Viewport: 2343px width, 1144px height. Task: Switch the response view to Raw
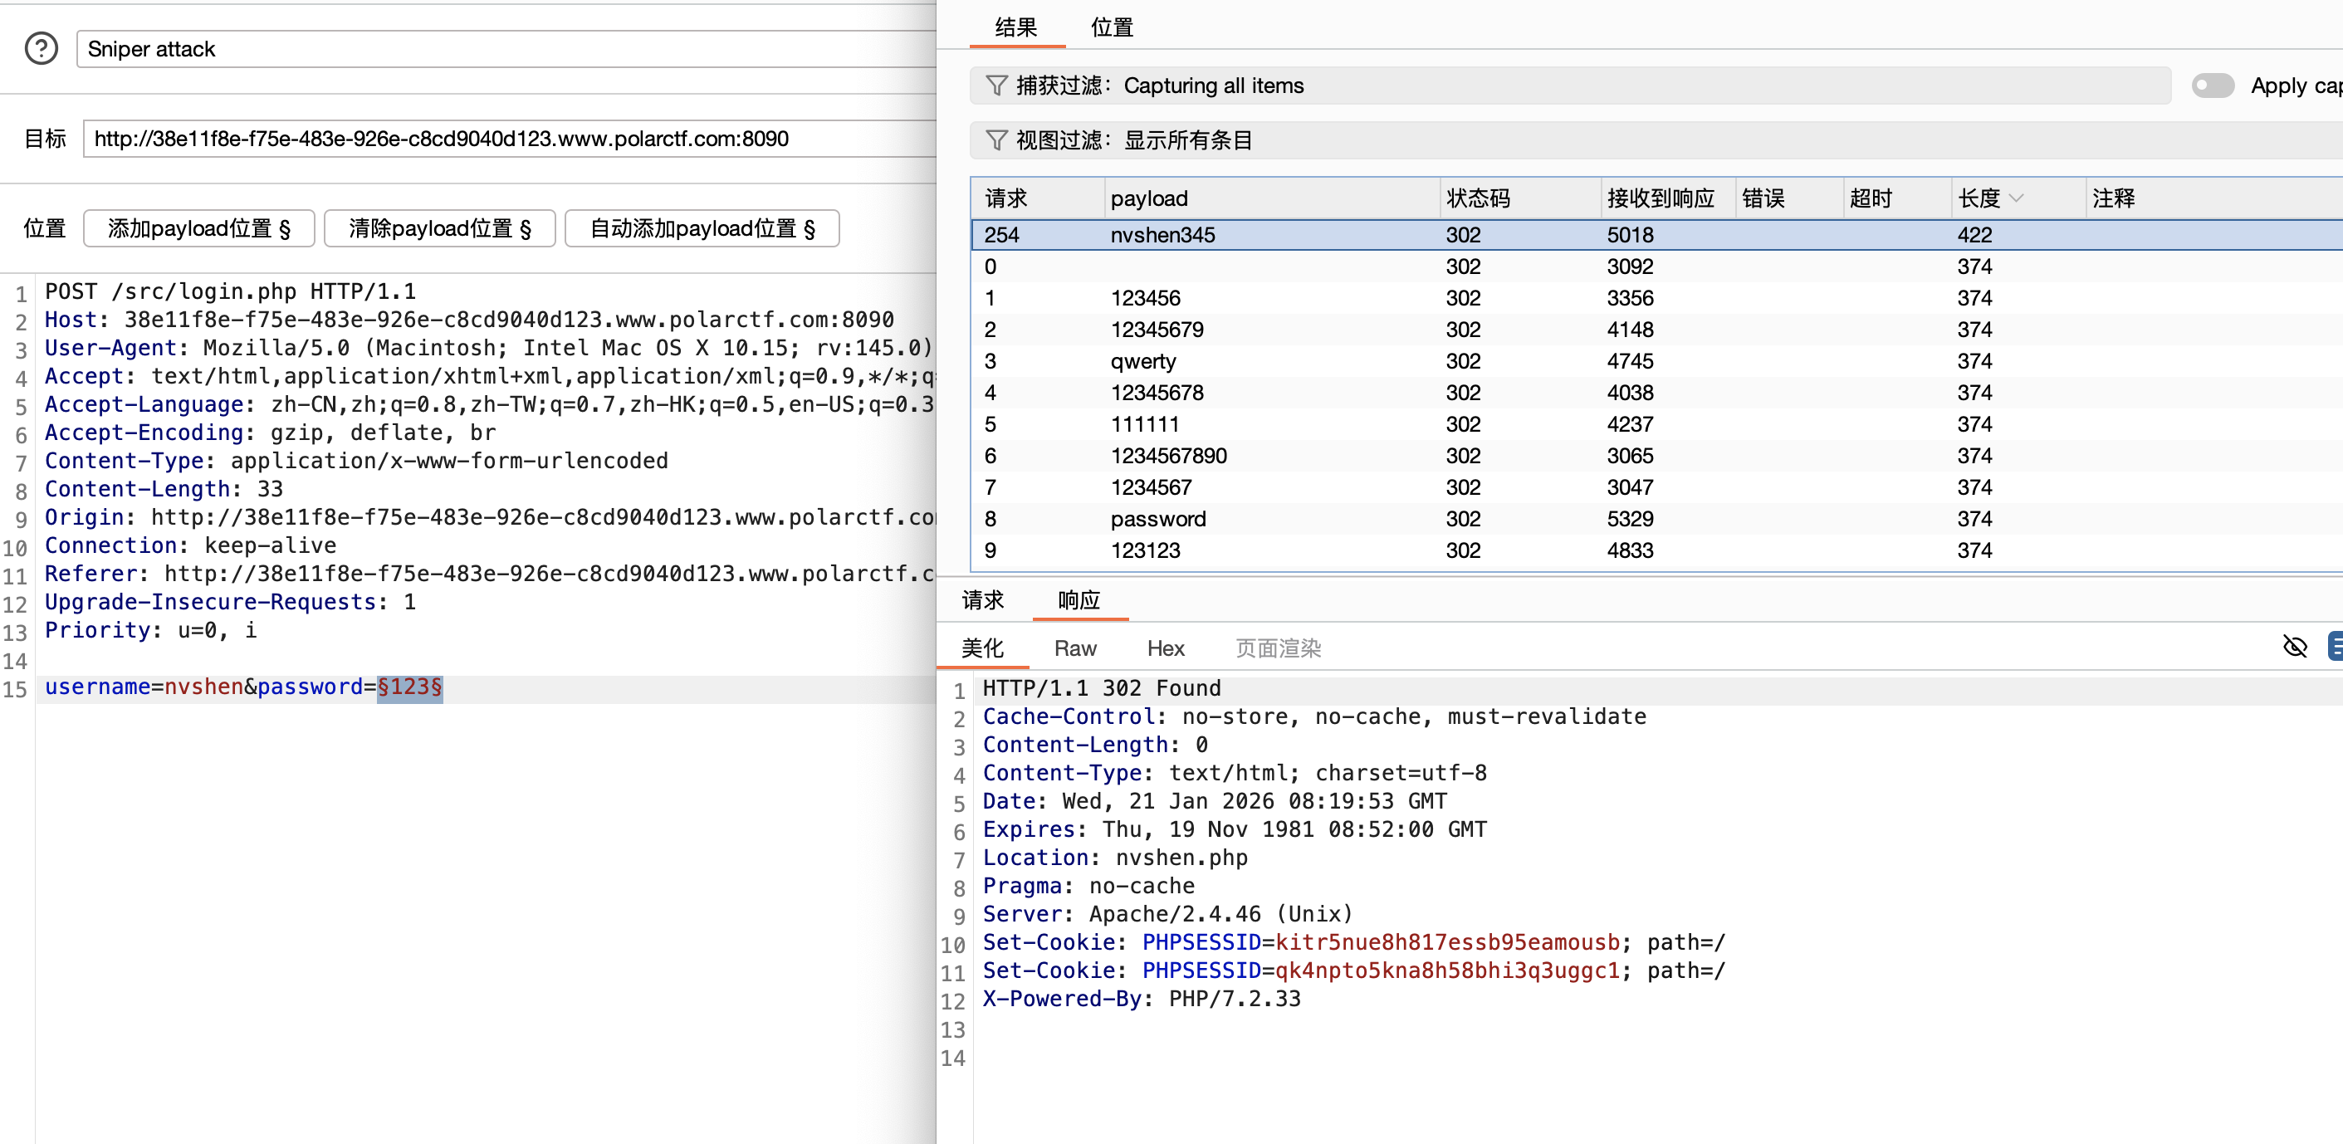[x=1075, y=648]
